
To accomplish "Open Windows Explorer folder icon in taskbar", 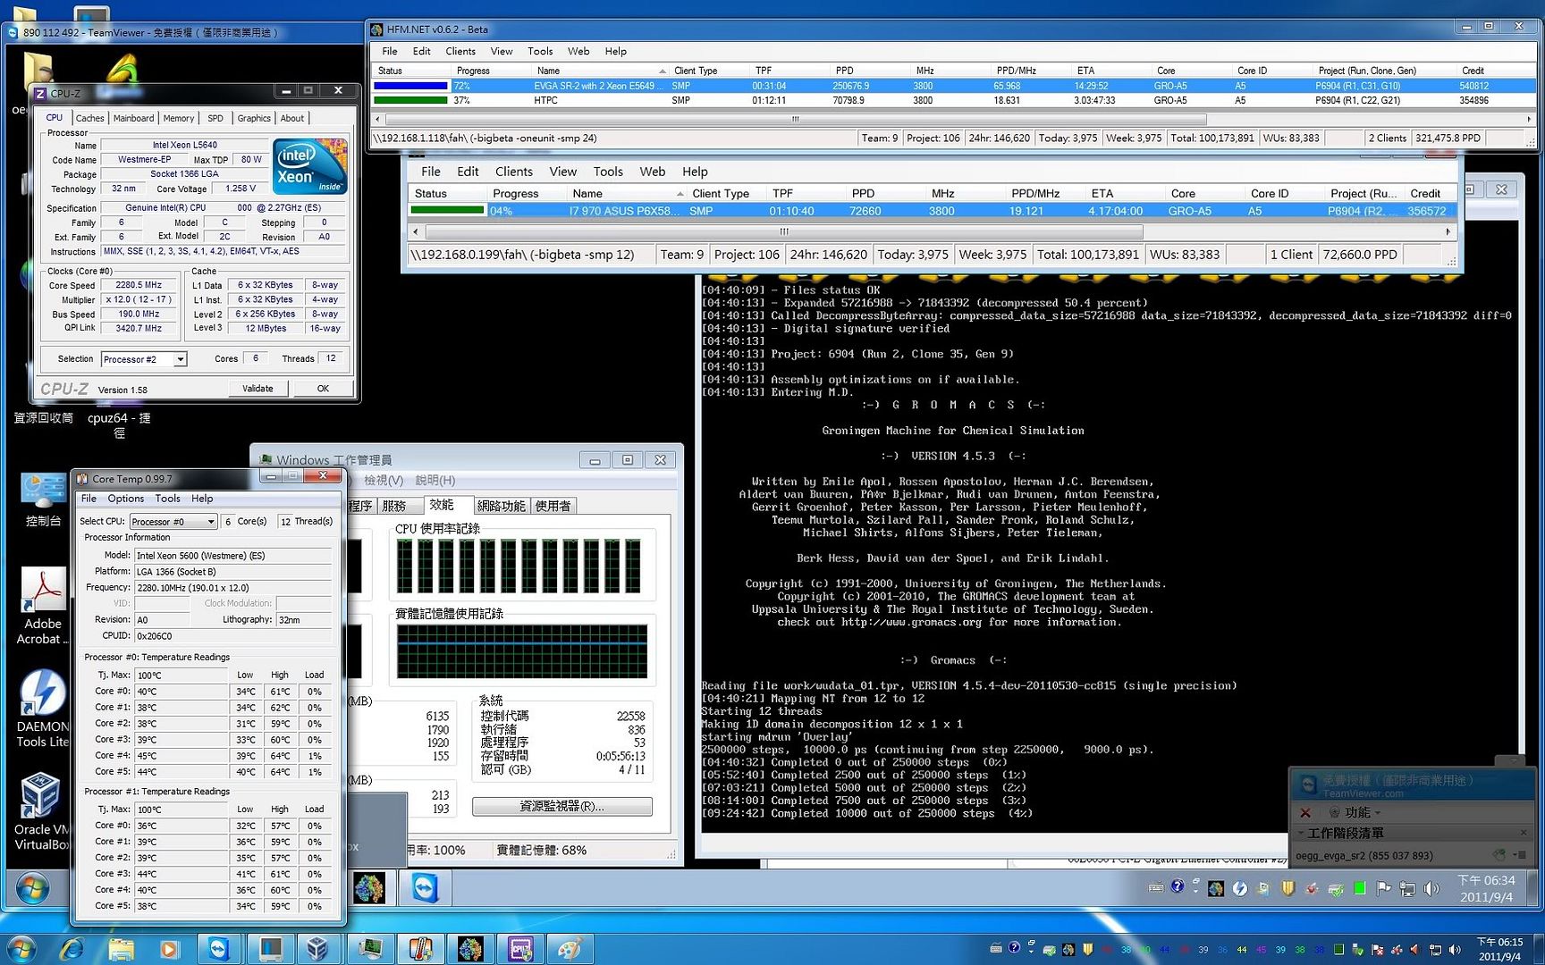I will pyautogui.click(x=122, y=948).
